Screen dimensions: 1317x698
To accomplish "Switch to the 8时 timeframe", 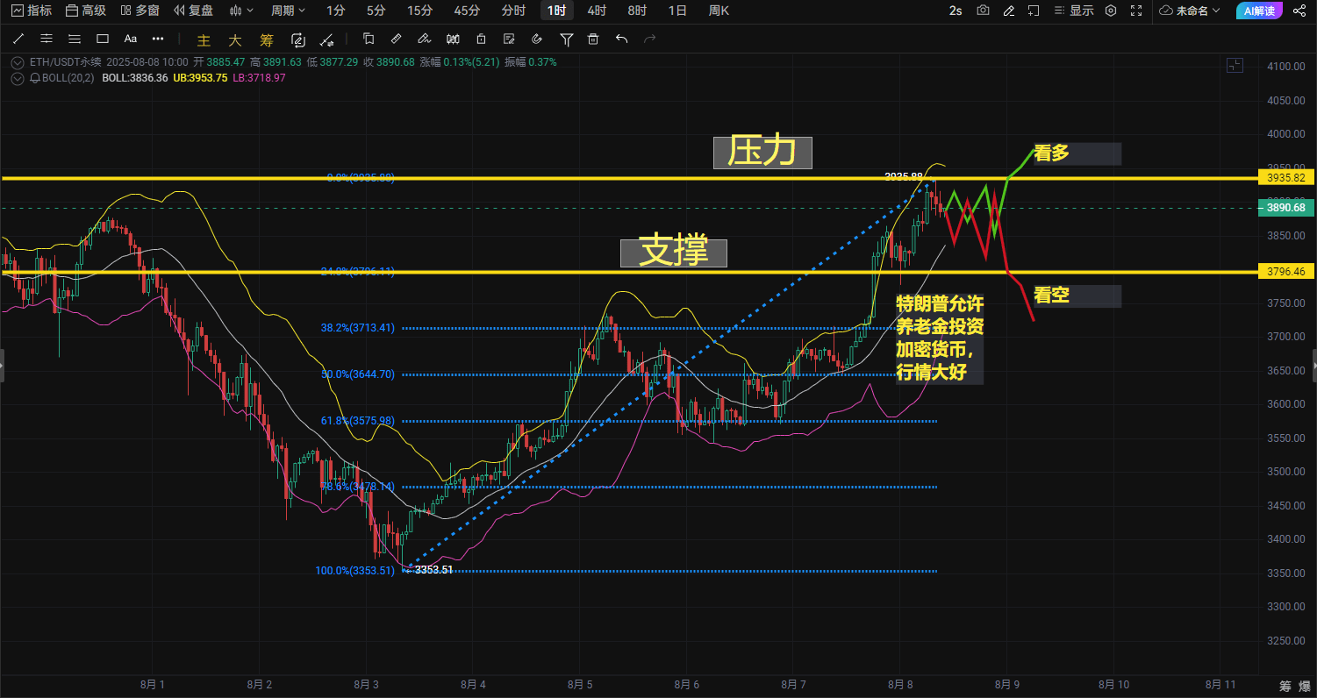I will (637, 11).
